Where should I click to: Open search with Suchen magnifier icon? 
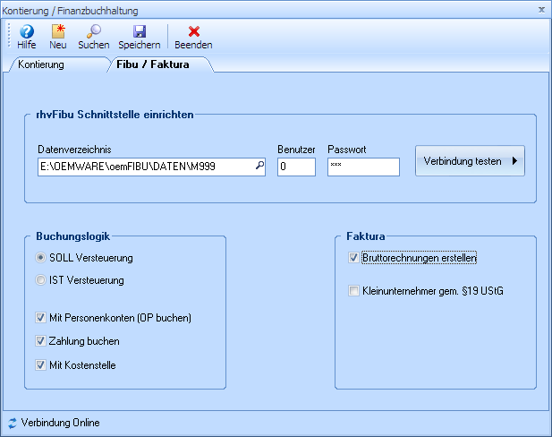pyautogui.click(x=94, y=31)
